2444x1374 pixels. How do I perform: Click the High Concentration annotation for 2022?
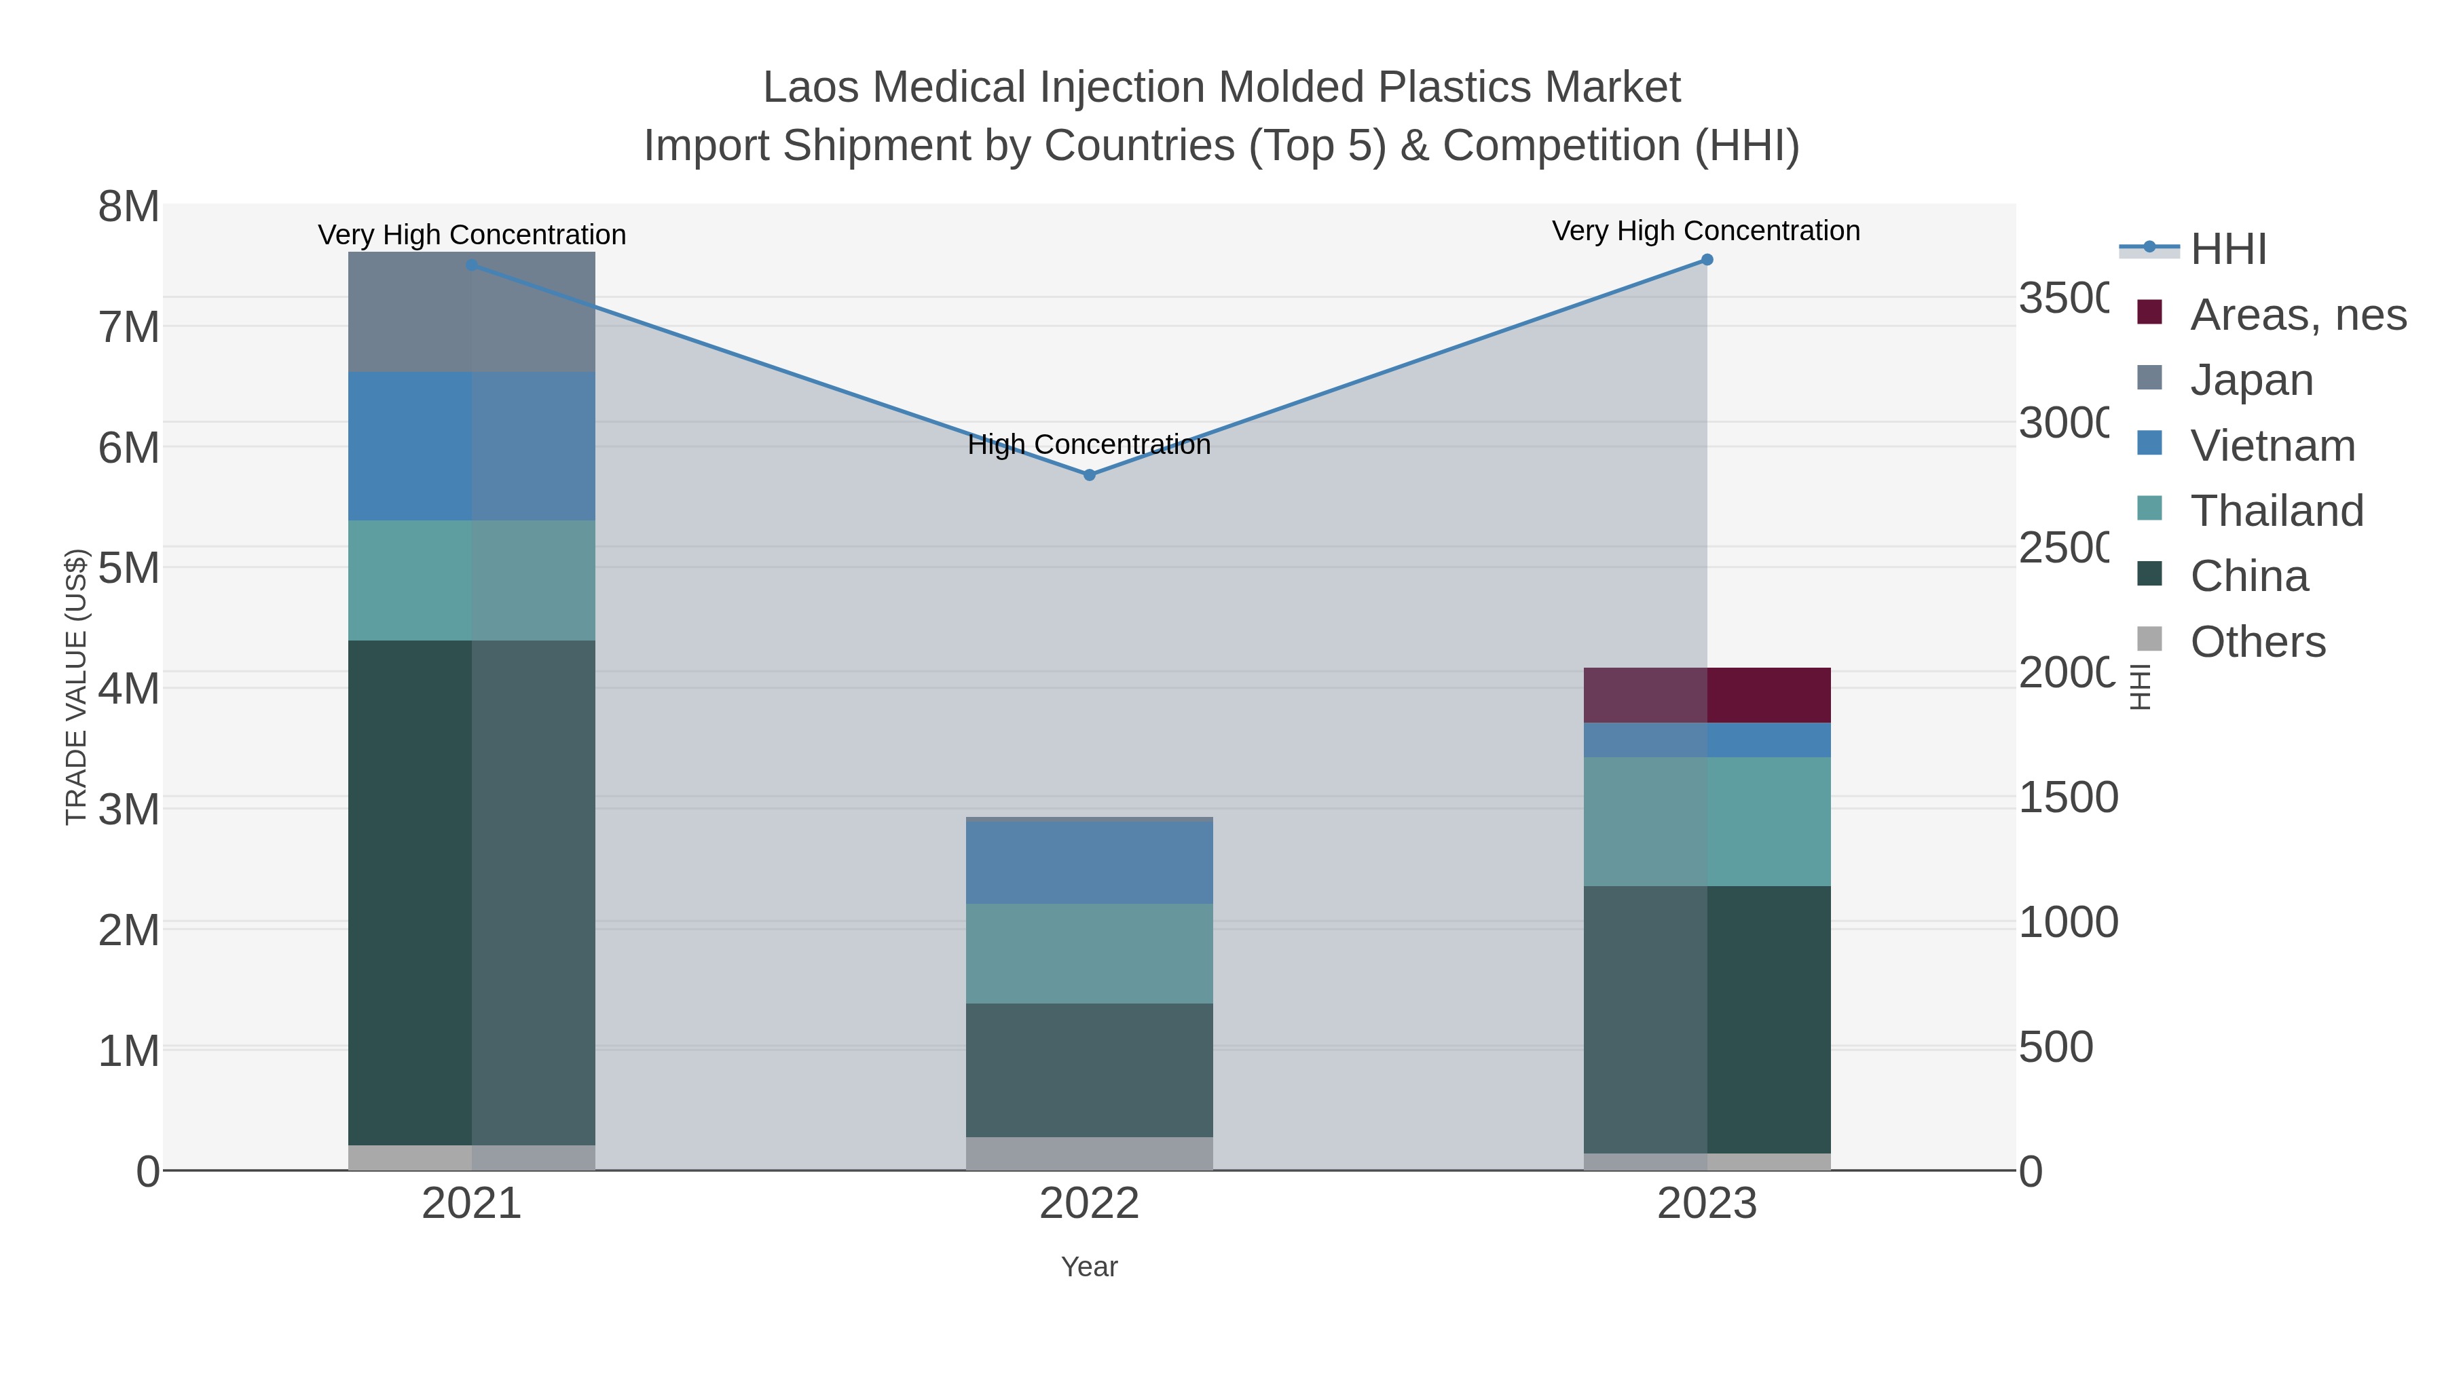point(1089,444)
